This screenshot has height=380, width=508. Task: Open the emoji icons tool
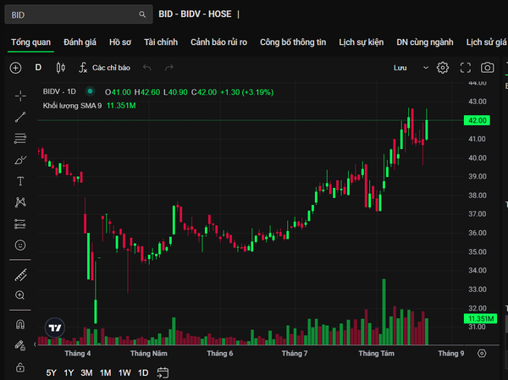[20, 245]
